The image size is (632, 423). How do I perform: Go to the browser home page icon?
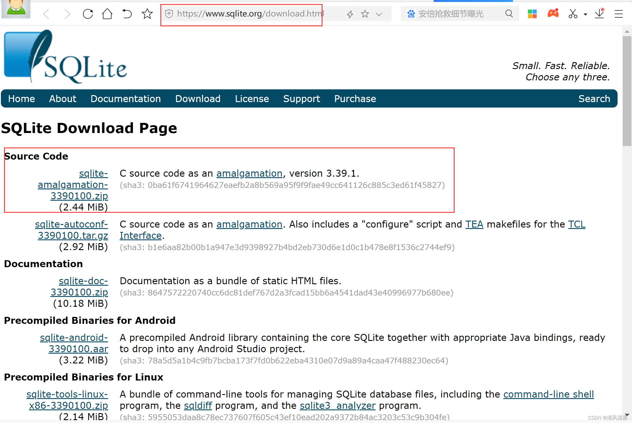(x=107, y=14)
